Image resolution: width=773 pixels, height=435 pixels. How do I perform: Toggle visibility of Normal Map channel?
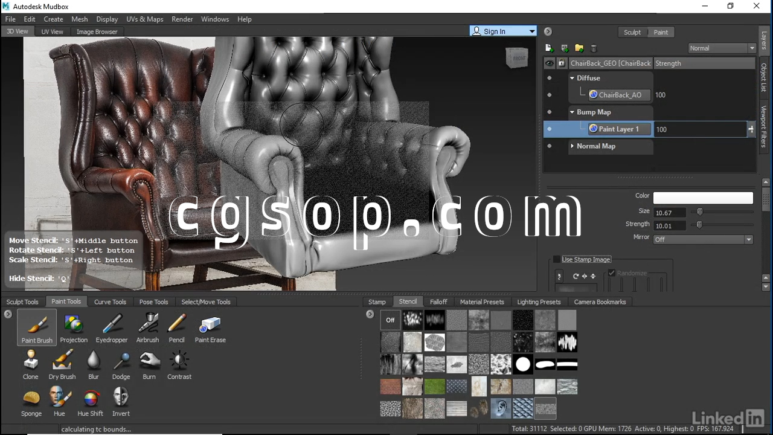click(x=550, y=146)
